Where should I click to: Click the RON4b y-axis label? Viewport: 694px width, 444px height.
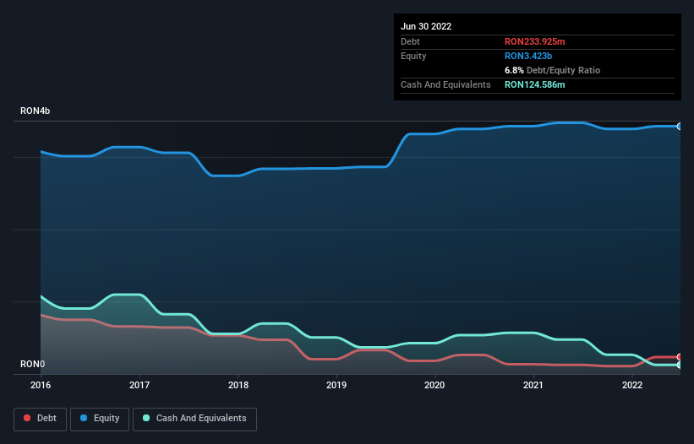(35, 111)
